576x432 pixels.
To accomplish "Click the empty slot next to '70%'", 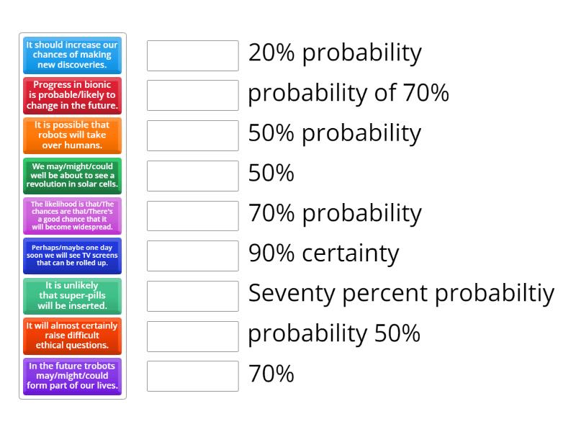I will (192, 377).
